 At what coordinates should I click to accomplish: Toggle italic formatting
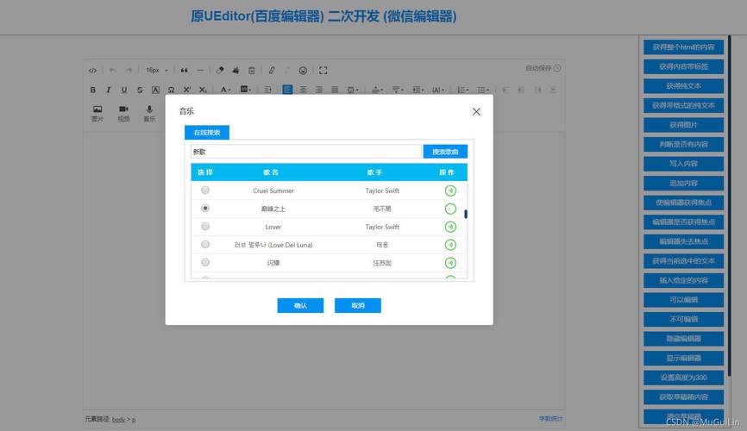pyautogui.click(x=108, y=90)
